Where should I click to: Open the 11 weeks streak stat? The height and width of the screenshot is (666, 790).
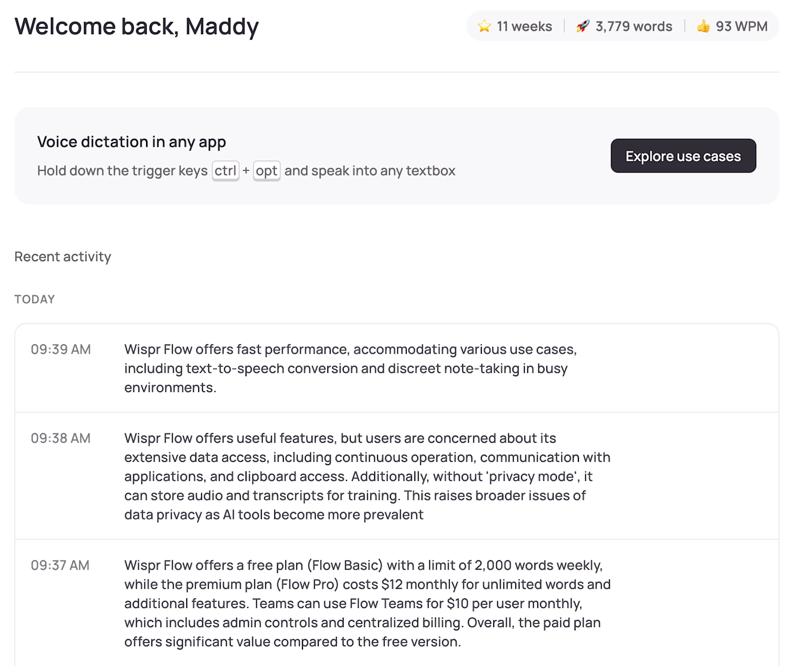(515, 27)
